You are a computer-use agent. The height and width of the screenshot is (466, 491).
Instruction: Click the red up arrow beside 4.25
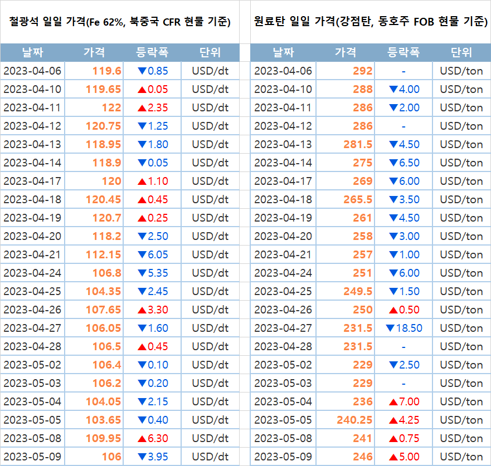393,420
